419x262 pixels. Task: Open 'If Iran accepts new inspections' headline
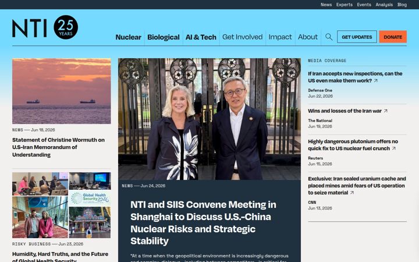[x=355, y=77]
